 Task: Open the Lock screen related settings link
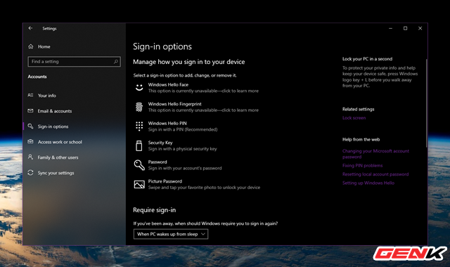point(354,118)
